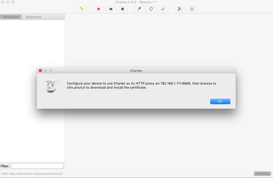Click OK in the Charles dialog
The height and width of the screenshot is (178, 273).
pos(220,101)
